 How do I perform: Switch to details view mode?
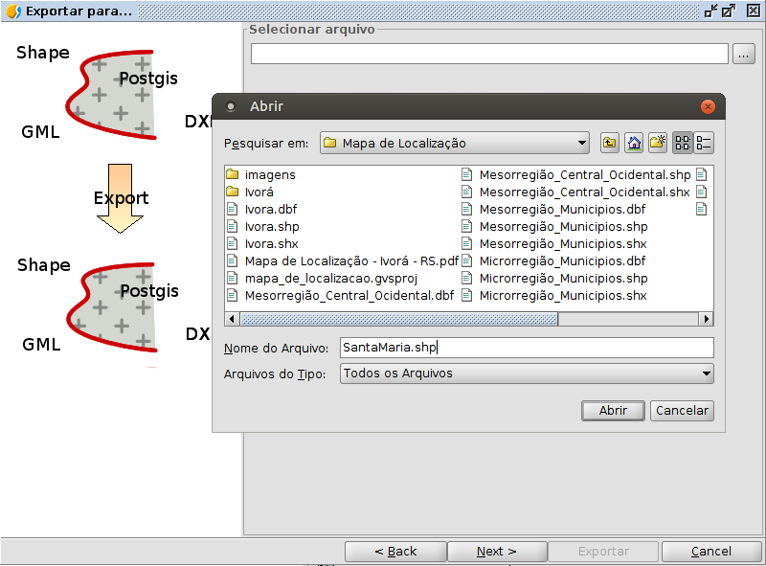pos(704,143)
